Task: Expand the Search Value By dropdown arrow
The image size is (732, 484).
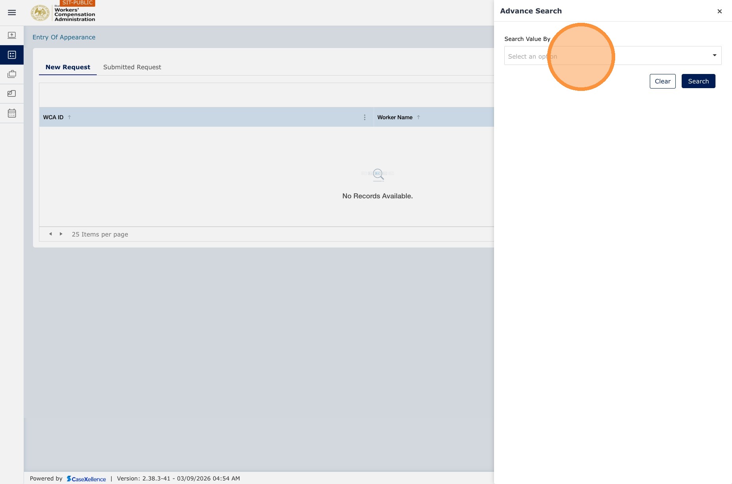Action: [x=714, y=55]
